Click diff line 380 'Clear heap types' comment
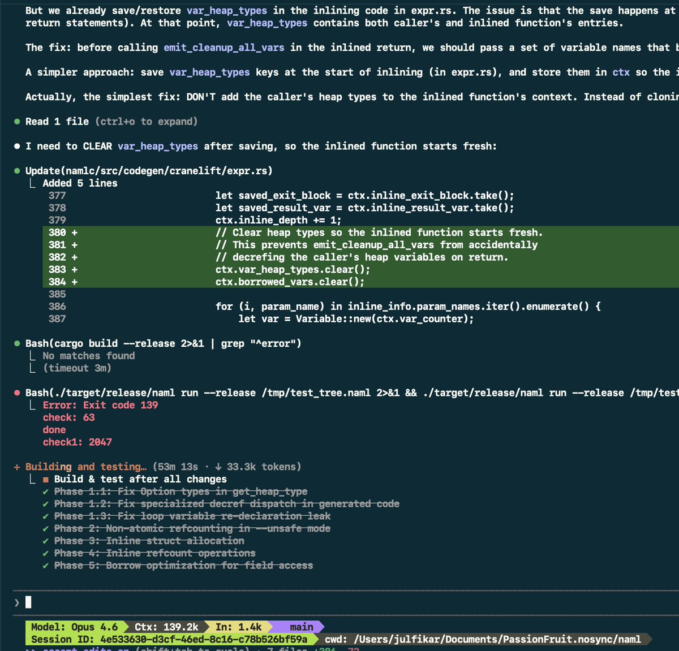Viewport: 679px width, 651px height. coord(379,232)
